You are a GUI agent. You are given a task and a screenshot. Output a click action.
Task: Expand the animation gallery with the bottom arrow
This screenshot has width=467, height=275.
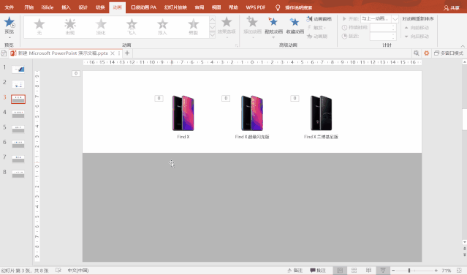(x=213, y=35)
